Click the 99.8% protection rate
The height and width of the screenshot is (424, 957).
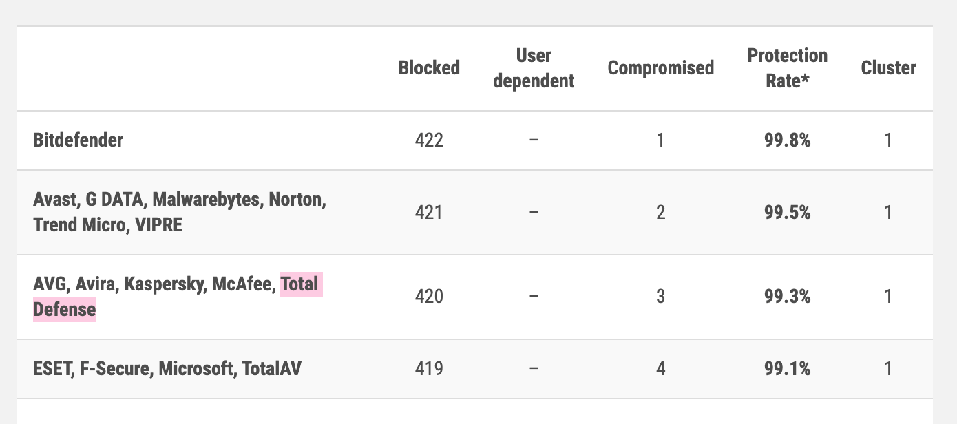pyautogui.click(x=788, y=140)
